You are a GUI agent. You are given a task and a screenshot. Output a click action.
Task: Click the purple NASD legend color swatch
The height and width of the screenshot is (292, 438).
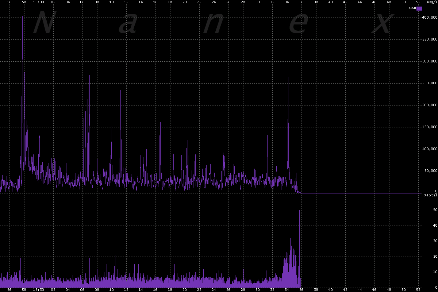[x=419, y=8]
